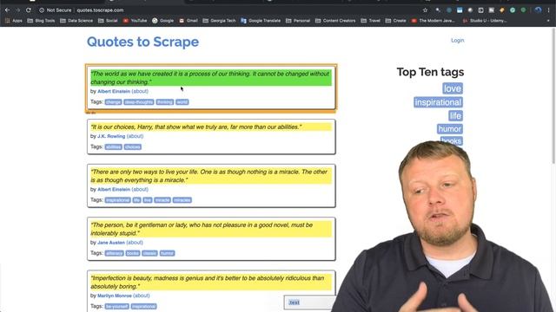The image size is (556, 312).
Task: Click the Marilyn Monroe quote text
Action: [210, 282]
